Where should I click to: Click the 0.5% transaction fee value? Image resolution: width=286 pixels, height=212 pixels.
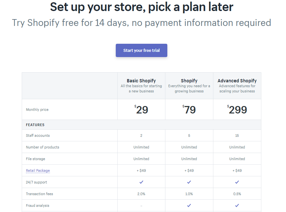pos(237,194)
